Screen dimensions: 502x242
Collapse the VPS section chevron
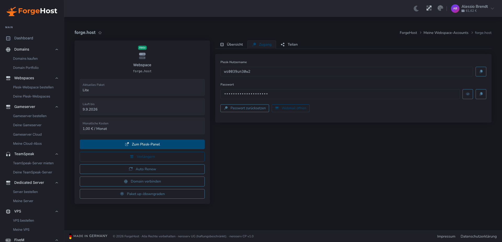click(57, 211)
